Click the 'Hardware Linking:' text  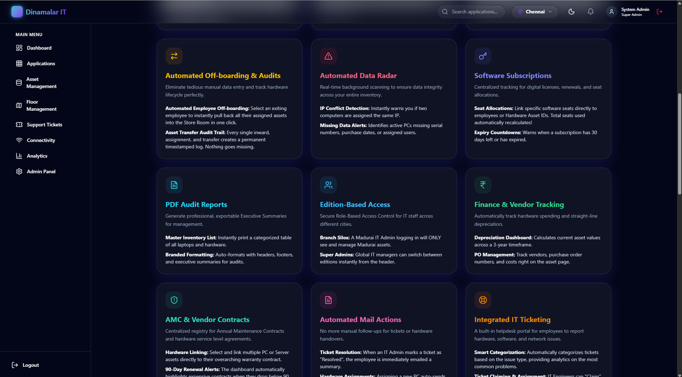point(187,352)
